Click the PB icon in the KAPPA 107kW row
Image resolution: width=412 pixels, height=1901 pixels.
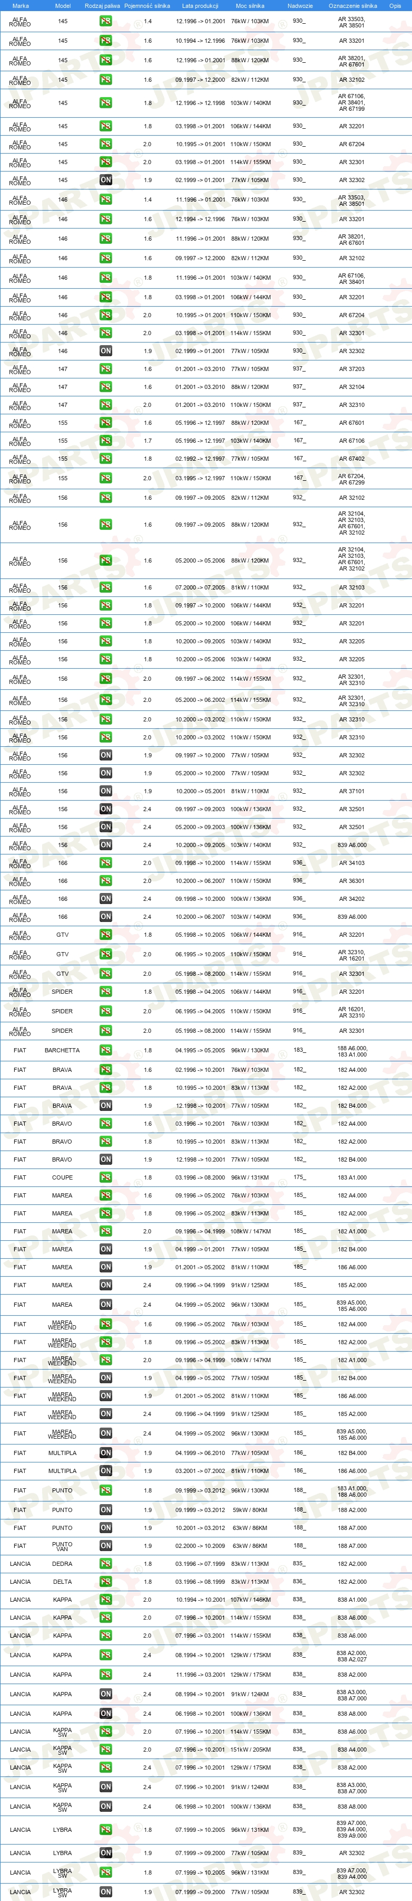105,1600
